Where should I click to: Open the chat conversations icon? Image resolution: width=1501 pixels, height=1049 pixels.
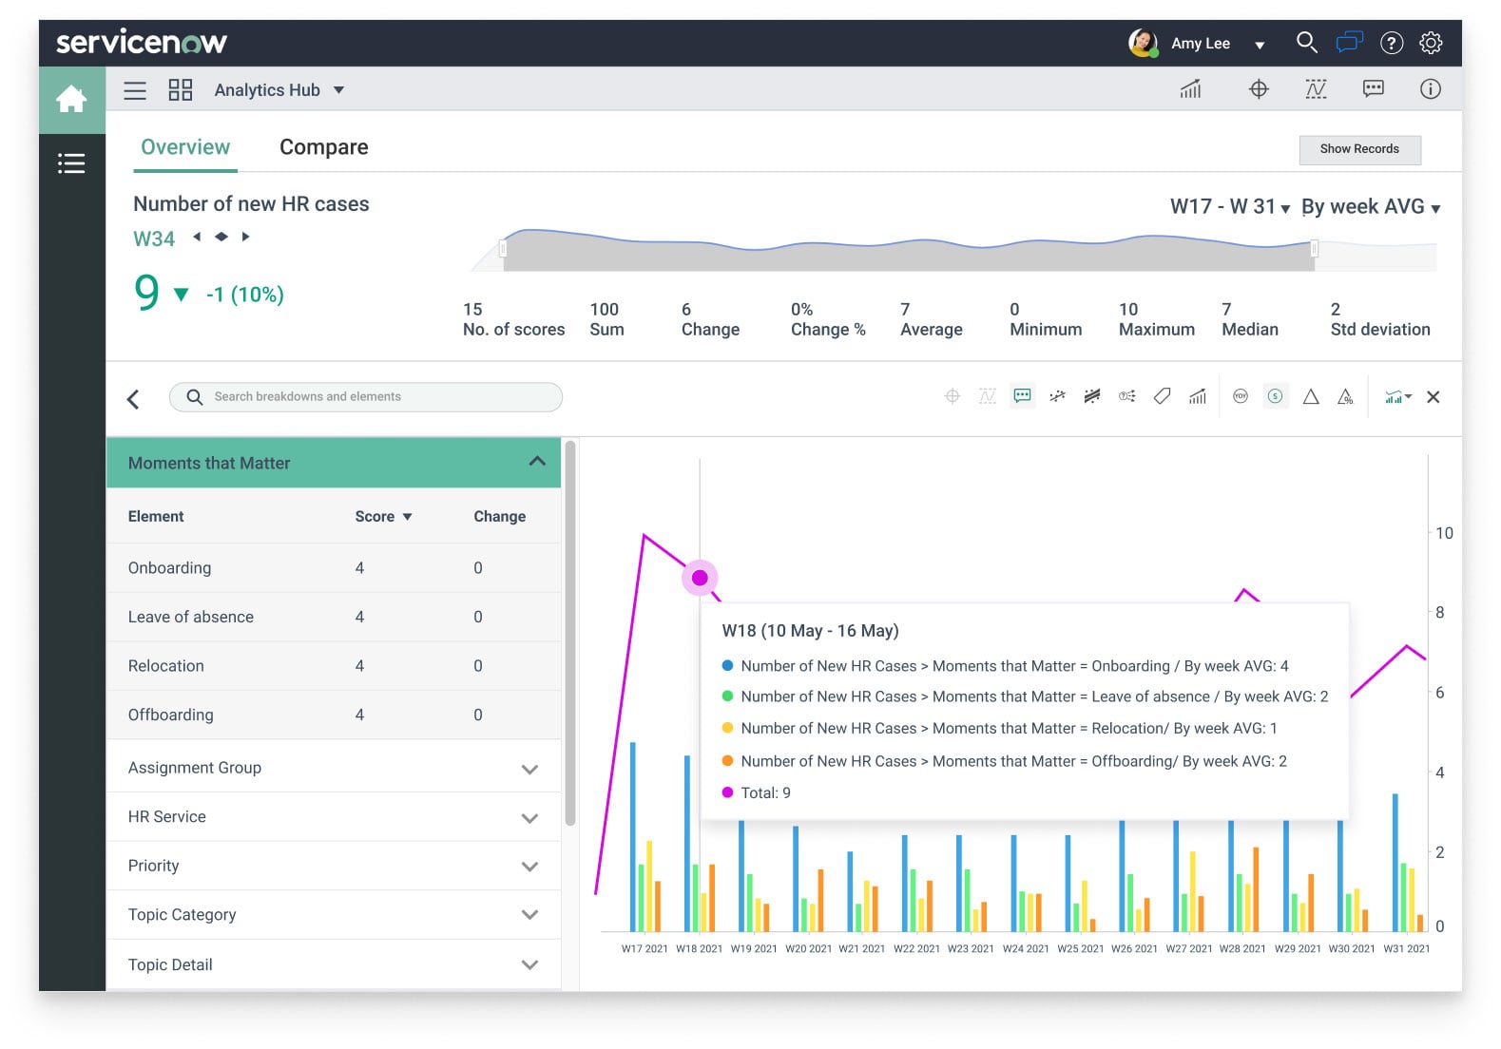(1349, 43)
